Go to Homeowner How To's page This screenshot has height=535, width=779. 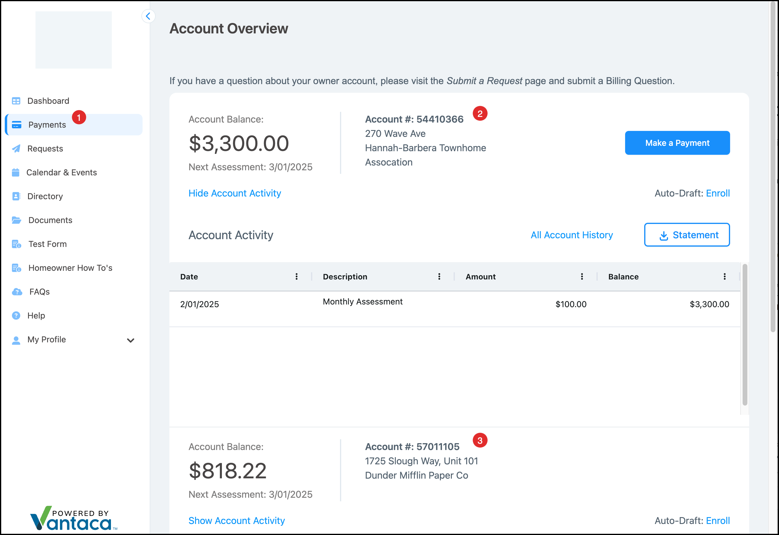click(x=70, y=268)
